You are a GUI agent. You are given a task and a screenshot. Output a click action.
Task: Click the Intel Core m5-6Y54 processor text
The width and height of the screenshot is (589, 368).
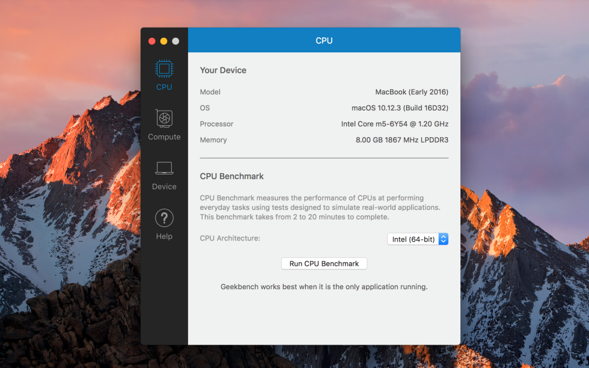(x=395, y=124)
